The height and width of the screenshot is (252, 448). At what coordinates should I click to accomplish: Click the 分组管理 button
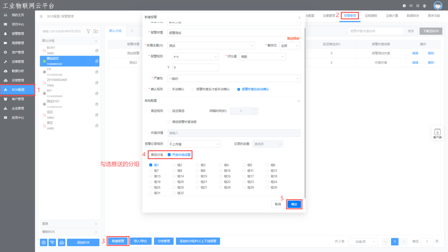tap(164, 241)
